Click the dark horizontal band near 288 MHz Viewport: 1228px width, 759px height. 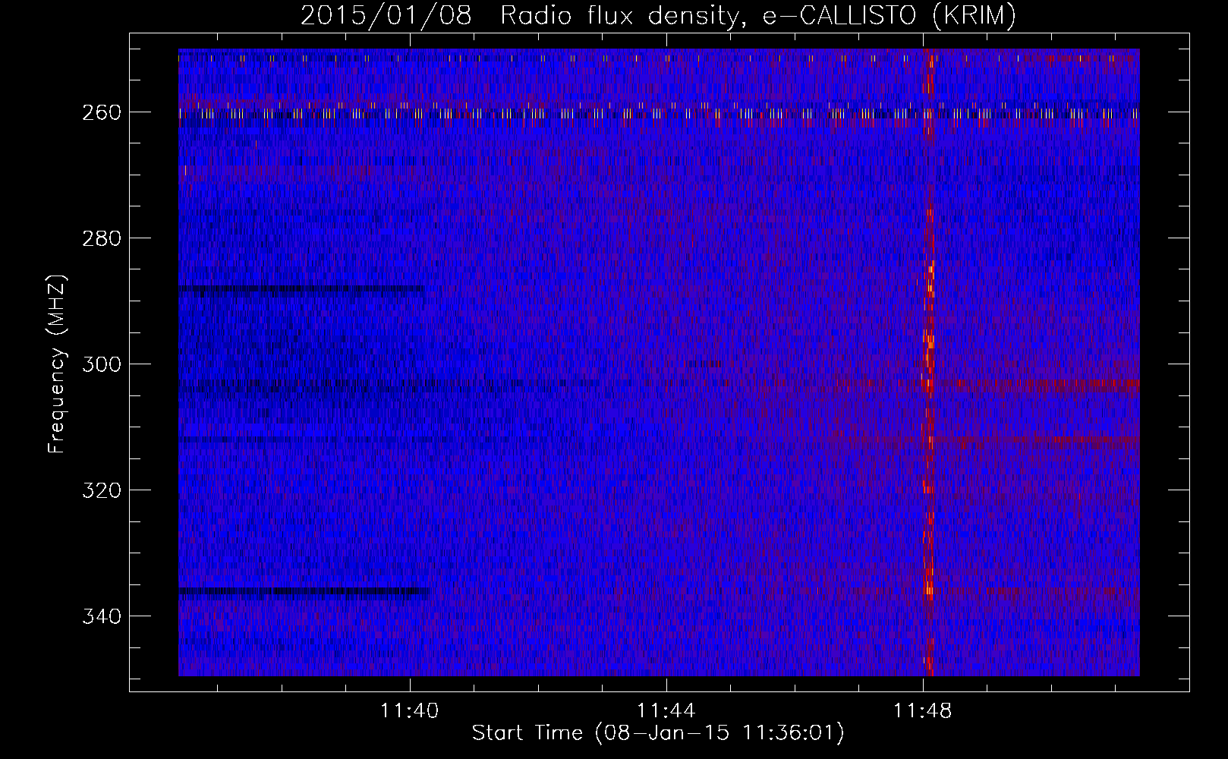[x=301, y=288]
